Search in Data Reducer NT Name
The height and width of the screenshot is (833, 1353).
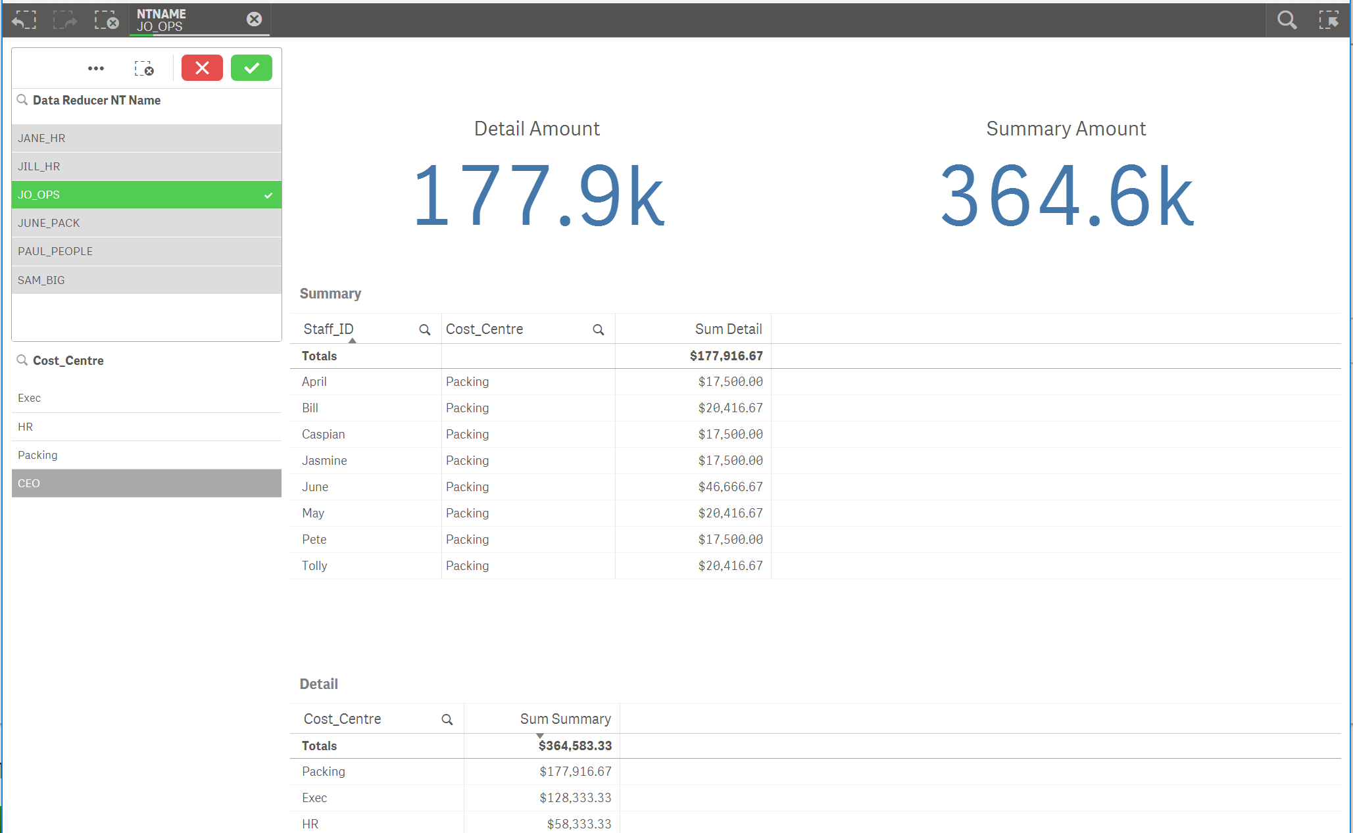22,100
